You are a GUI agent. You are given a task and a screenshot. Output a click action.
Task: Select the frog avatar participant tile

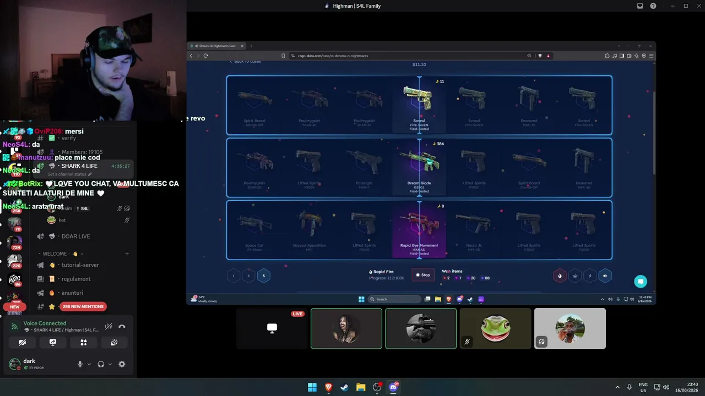coord(495,328)
